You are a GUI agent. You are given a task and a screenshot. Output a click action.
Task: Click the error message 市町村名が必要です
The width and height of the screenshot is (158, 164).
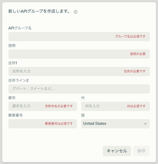(59, 106)
